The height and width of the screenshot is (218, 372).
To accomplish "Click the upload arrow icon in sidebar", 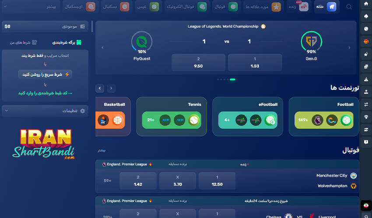I will coord(366,92).
